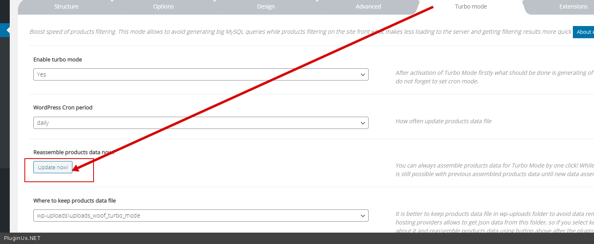
Task: Expand the Enable turbo mode dropdown
Action: click(201, 74)
